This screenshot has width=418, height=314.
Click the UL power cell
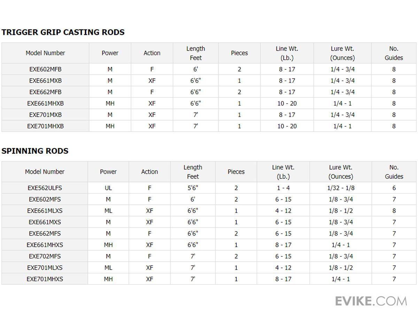click(x=108, y=188)
